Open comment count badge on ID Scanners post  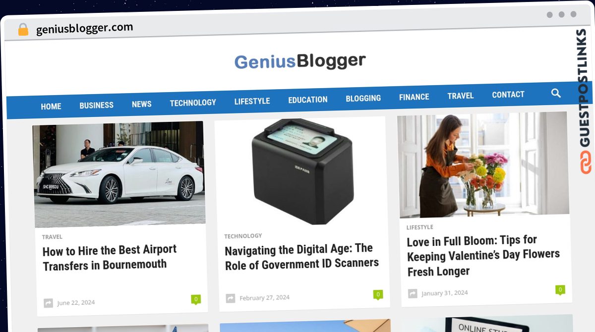click(x=378, y=295)
